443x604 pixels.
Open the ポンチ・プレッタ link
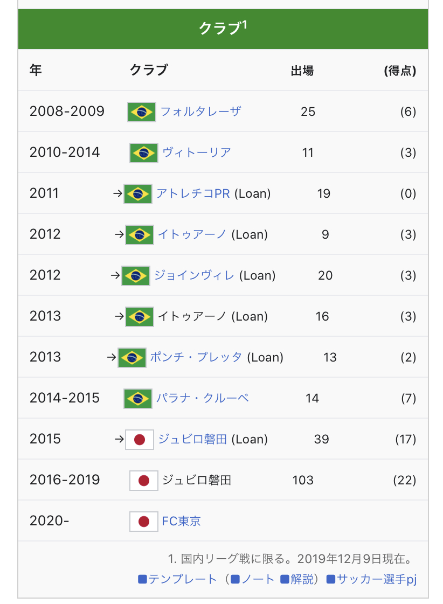[196, 357]
